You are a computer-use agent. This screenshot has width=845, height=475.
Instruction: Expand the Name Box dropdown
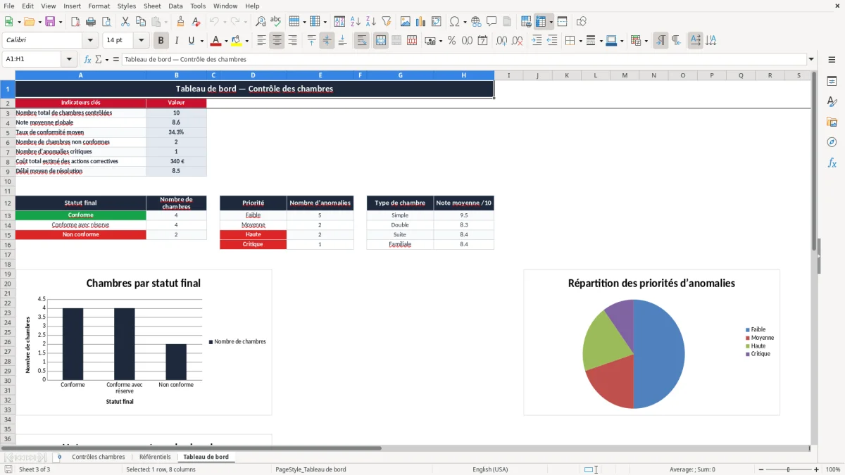point(69,59)
